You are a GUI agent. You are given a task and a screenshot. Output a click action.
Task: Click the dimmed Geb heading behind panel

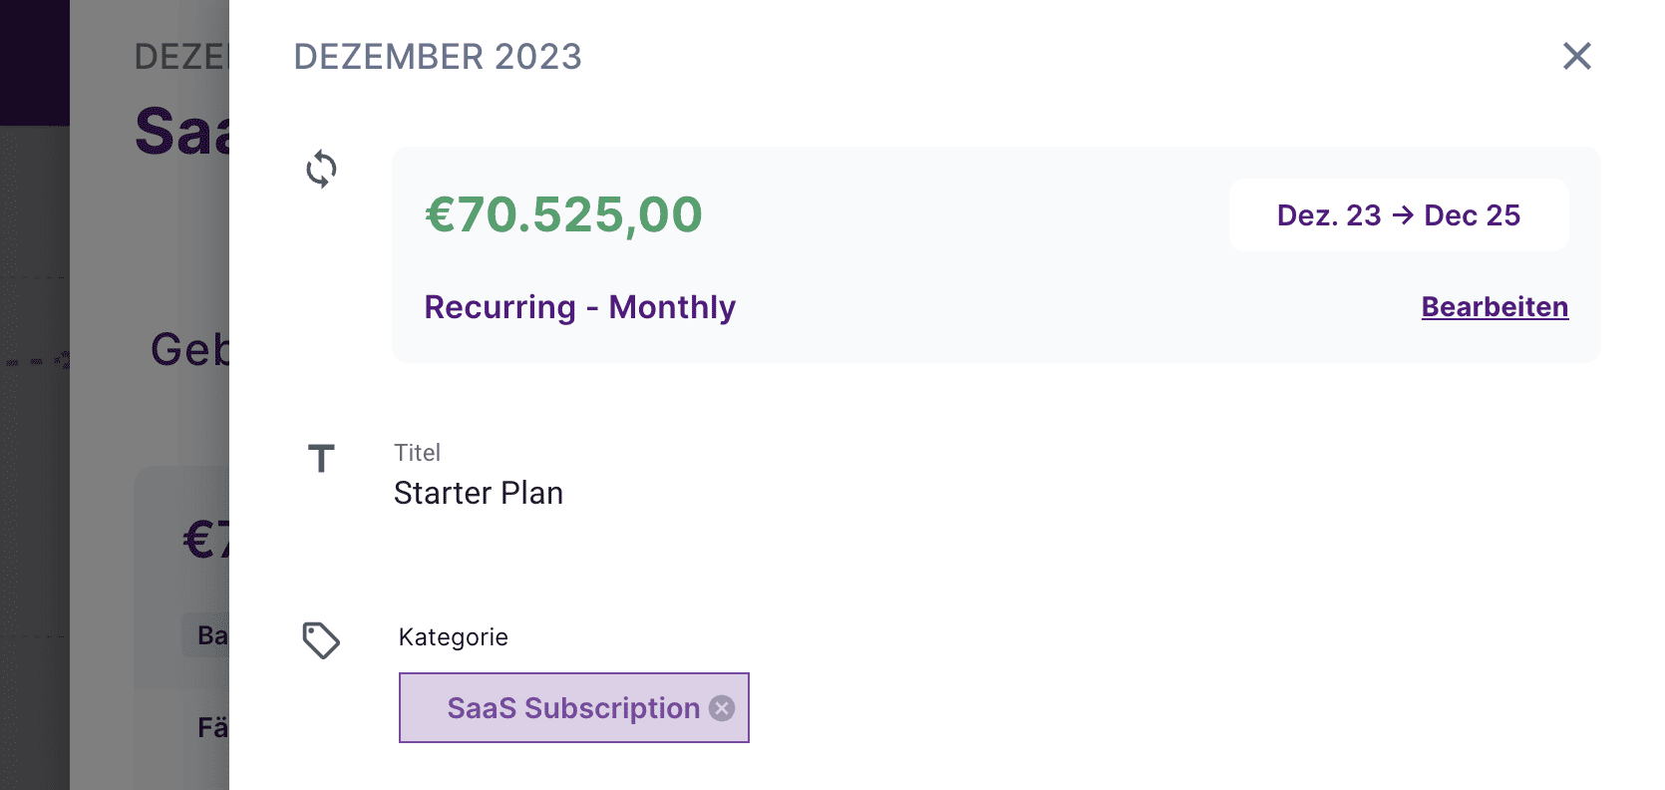(189, 350)
